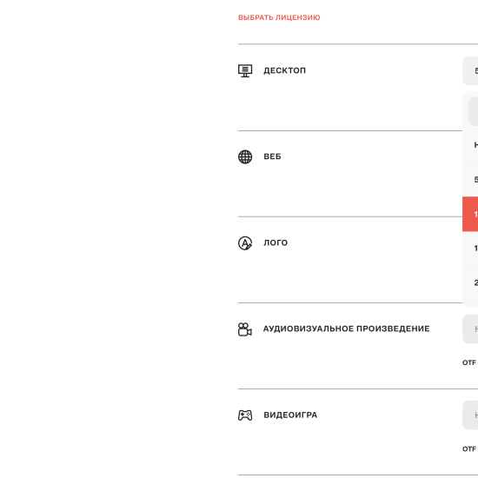The image size is (478, 478).
Task: Click the ЛОГО license label
Action: click(276, 243)
